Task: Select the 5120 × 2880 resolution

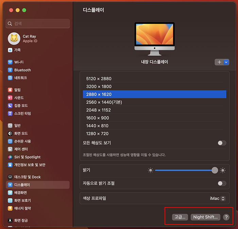Action: pos(154,79)
